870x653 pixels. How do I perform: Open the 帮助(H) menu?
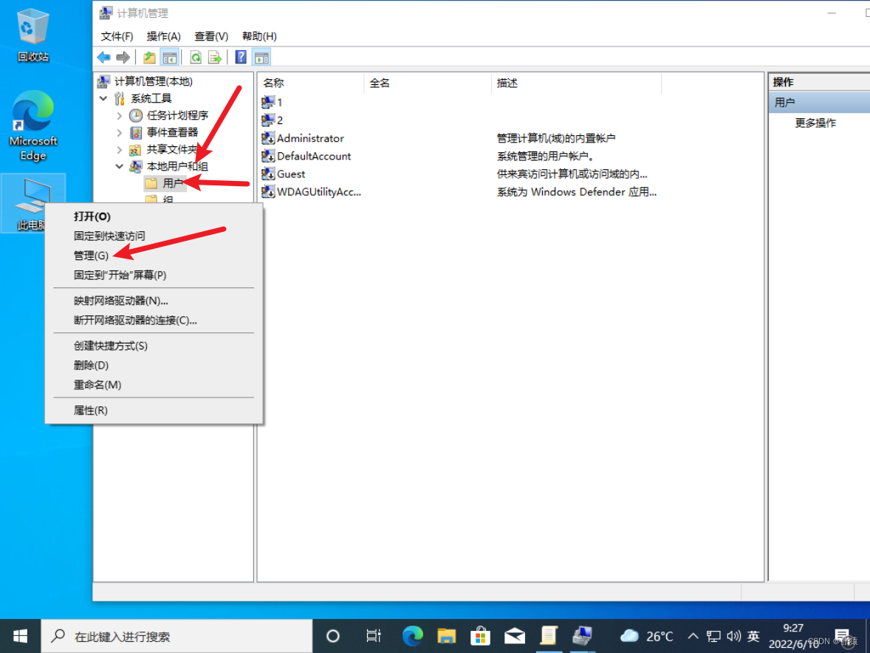(x=259, y=37)
